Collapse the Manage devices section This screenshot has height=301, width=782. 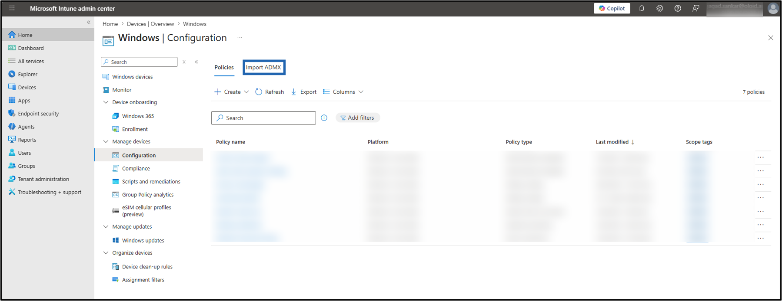tap(106, 141)
